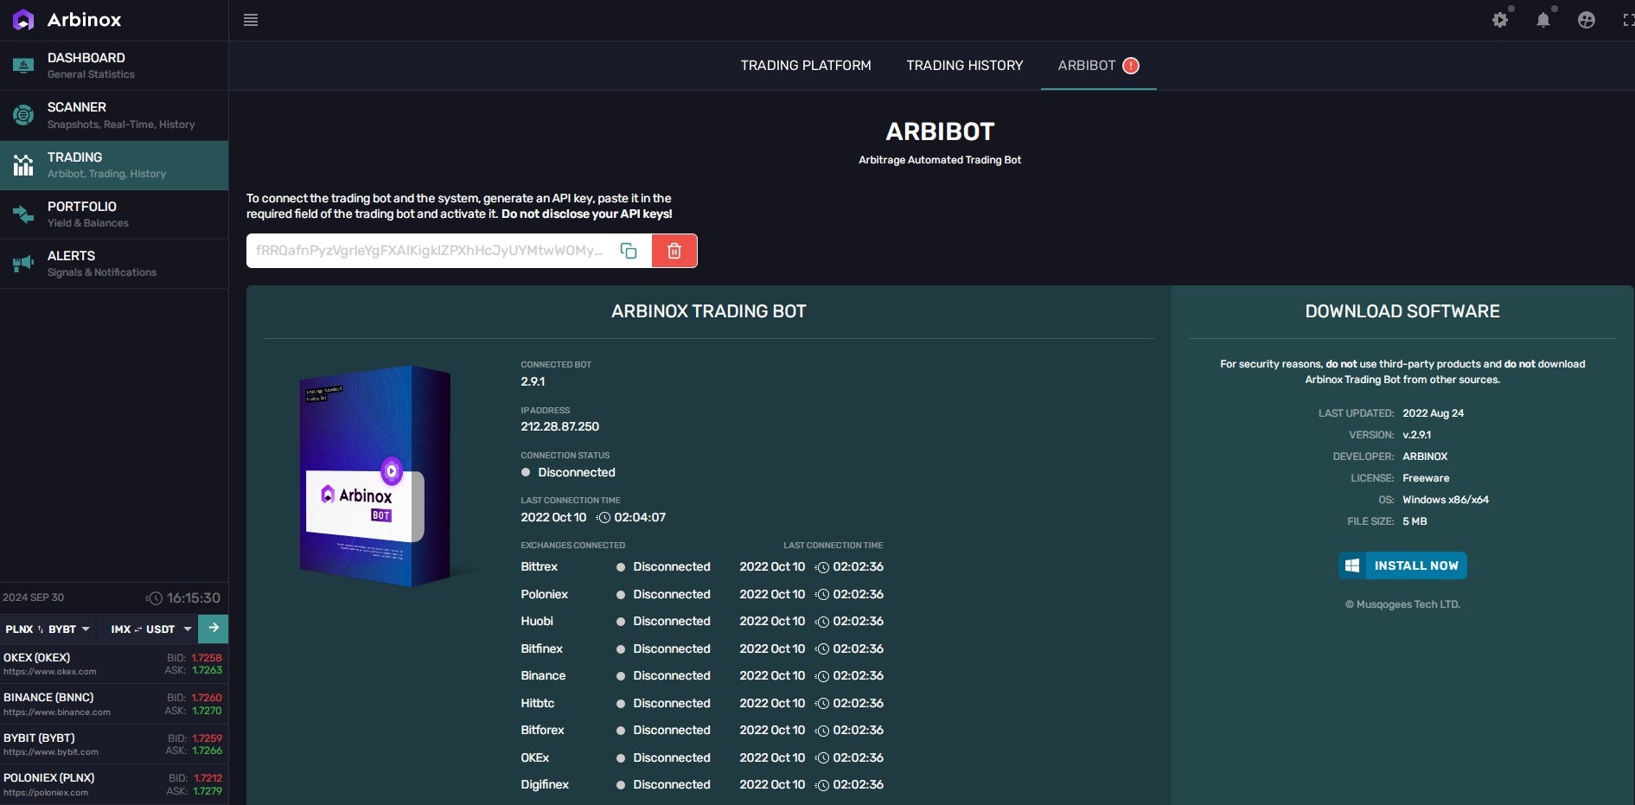Toggle fullscreen icon in top corner
Image resolution: width=1635 pixels, height=805 pixels.
click(1629, 20)
